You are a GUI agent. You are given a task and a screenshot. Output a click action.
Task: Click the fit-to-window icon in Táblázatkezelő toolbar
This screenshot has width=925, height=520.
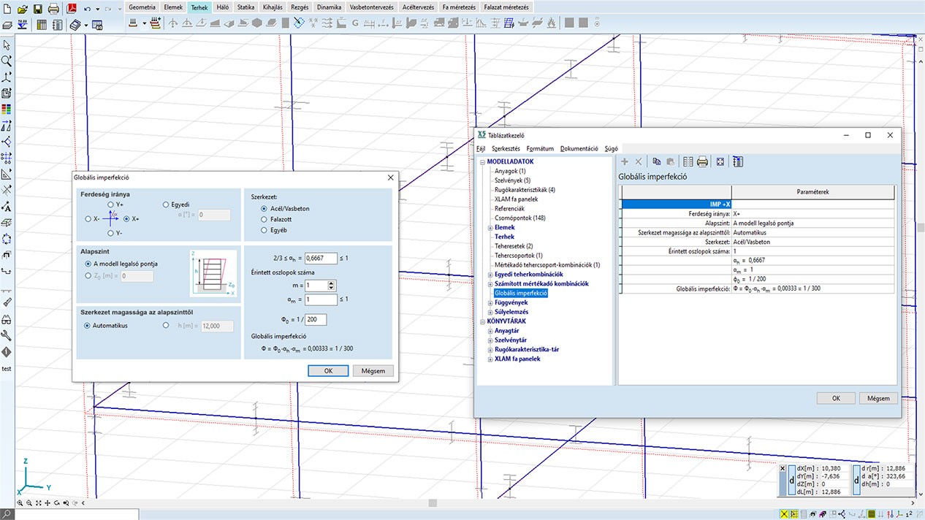720,161
